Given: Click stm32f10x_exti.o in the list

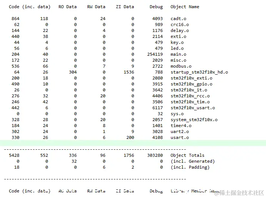Looking at the screenshot, I should pos(191,78).
